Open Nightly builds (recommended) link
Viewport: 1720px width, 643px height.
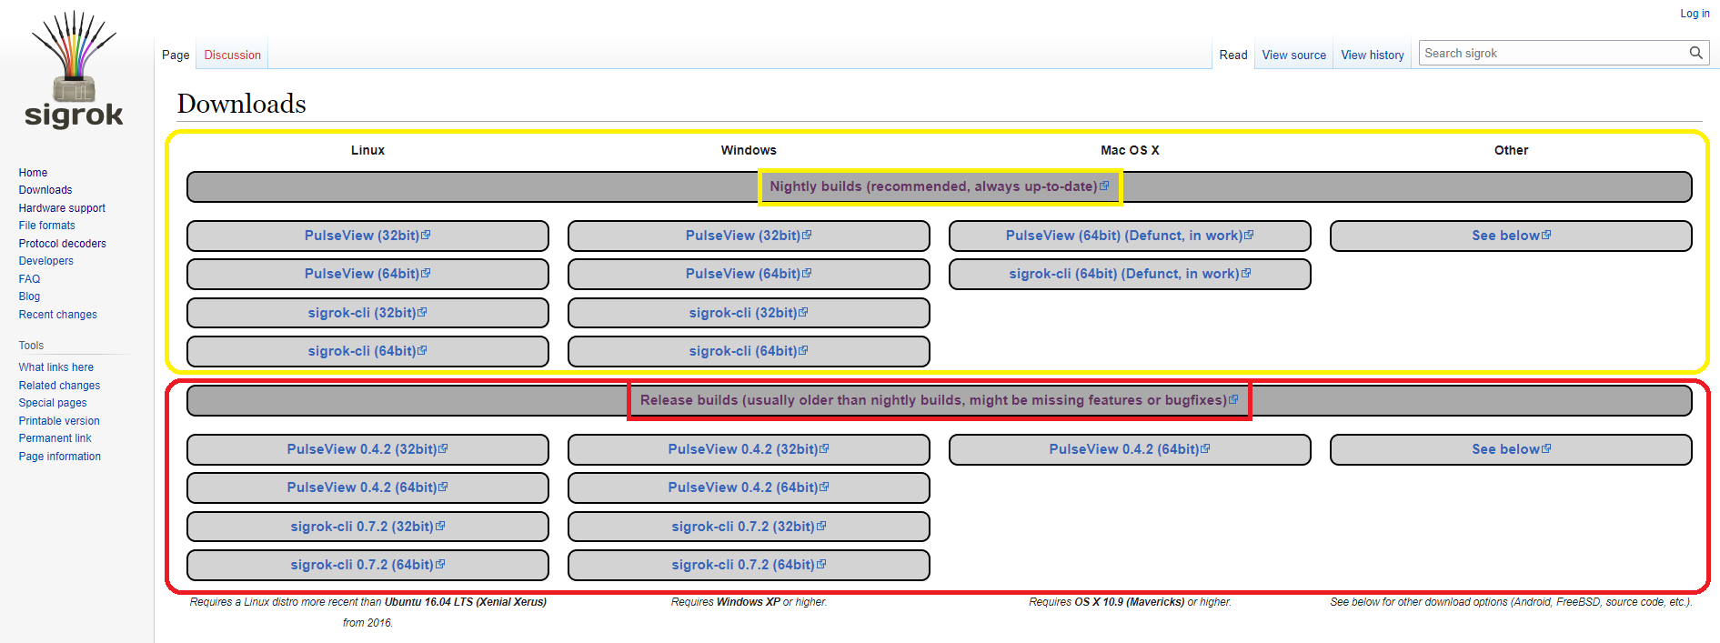point(939,186)
